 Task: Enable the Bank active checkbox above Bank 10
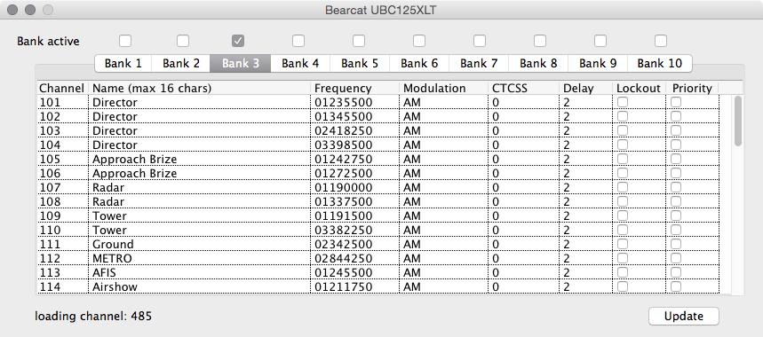(x=660, y=41)
